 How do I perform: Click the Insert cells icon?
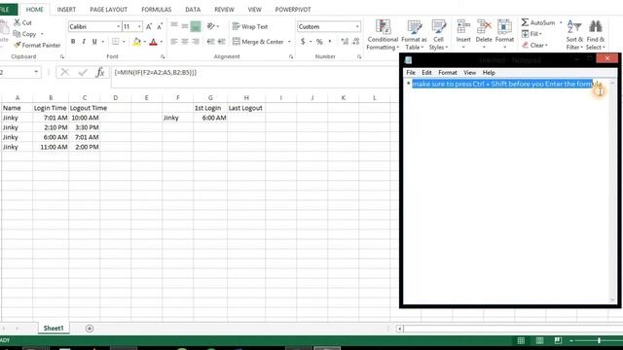click(x=463, y=27)
